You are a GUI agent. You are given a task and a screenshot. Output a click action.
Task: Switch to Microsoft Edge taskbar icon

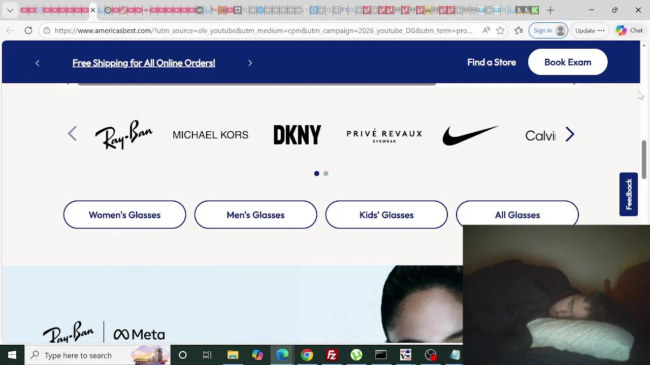(x=282, y=355)
